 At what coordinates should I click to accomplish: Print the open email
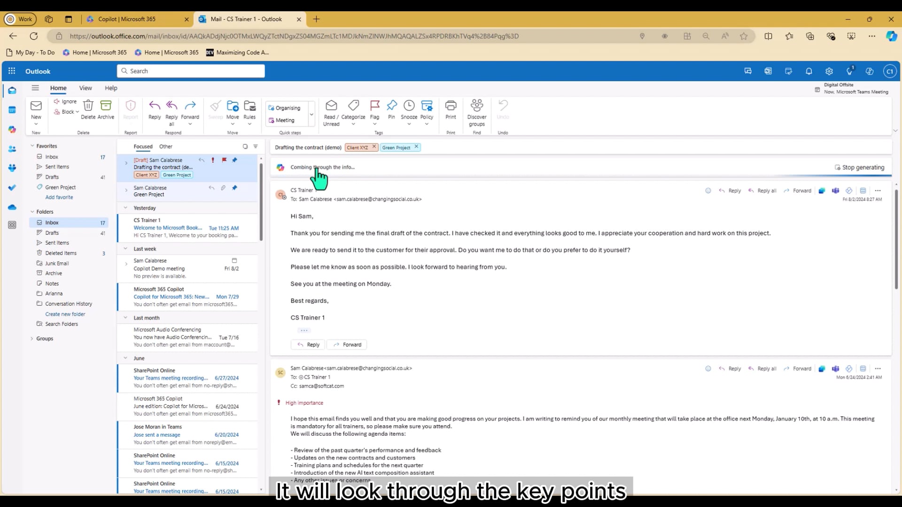coord(451,109)
